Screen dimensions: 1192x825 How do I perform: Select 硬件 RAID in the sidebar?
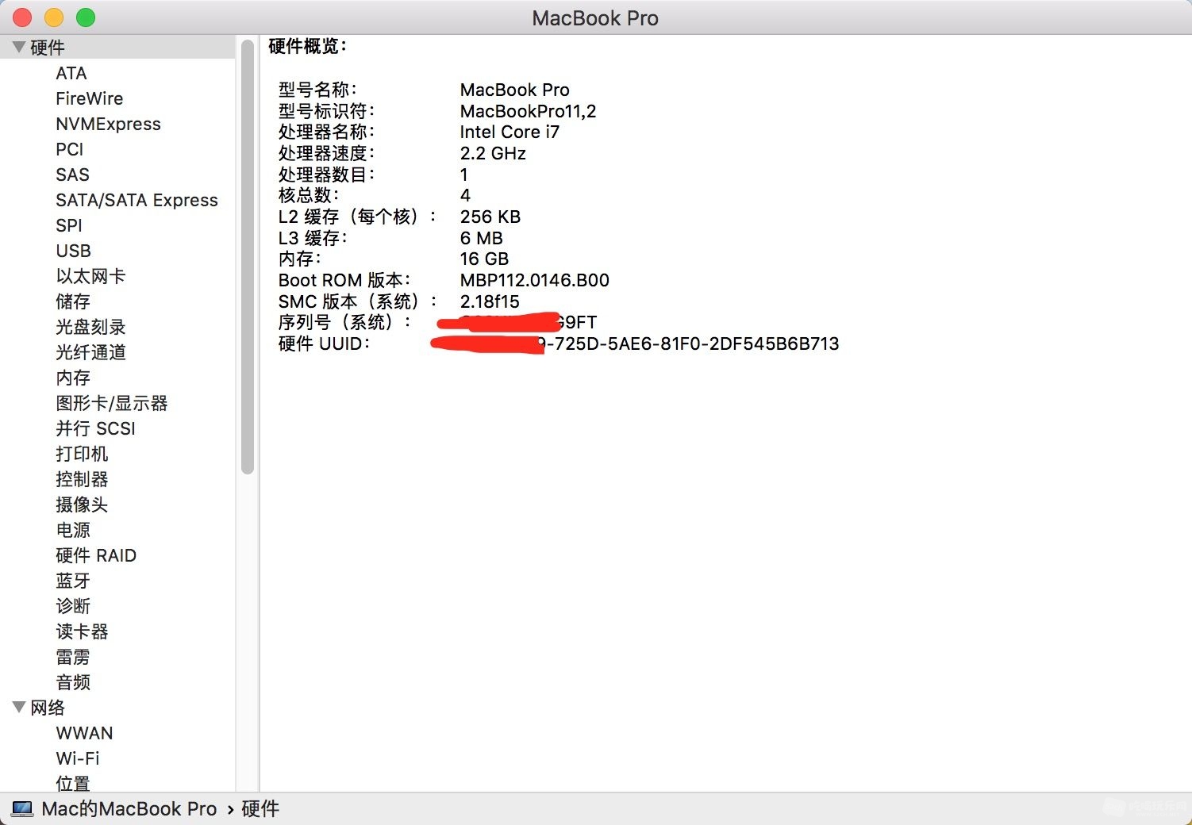coord(96,555)
